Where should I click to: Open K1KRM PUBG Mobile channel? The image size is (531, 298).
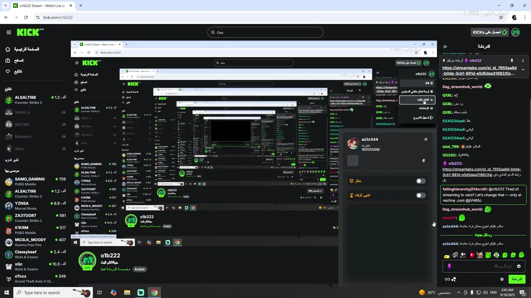[x=35, y=230]
